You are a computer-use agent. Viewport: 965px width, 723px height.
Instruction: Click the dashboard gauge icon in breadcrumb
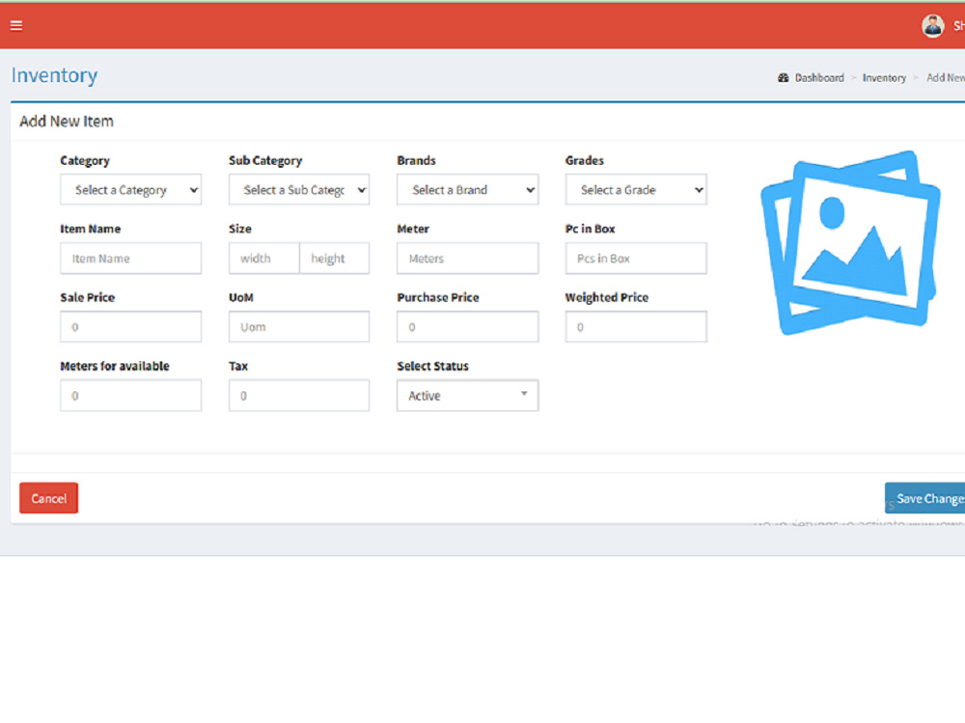click(x=783, y=78)
